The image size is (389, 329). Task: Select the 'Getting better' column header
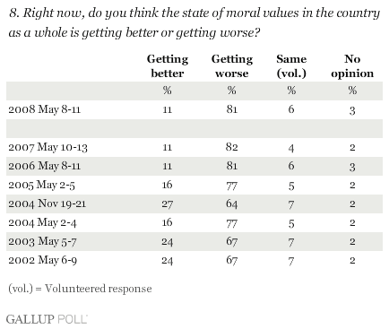(168, 66)
